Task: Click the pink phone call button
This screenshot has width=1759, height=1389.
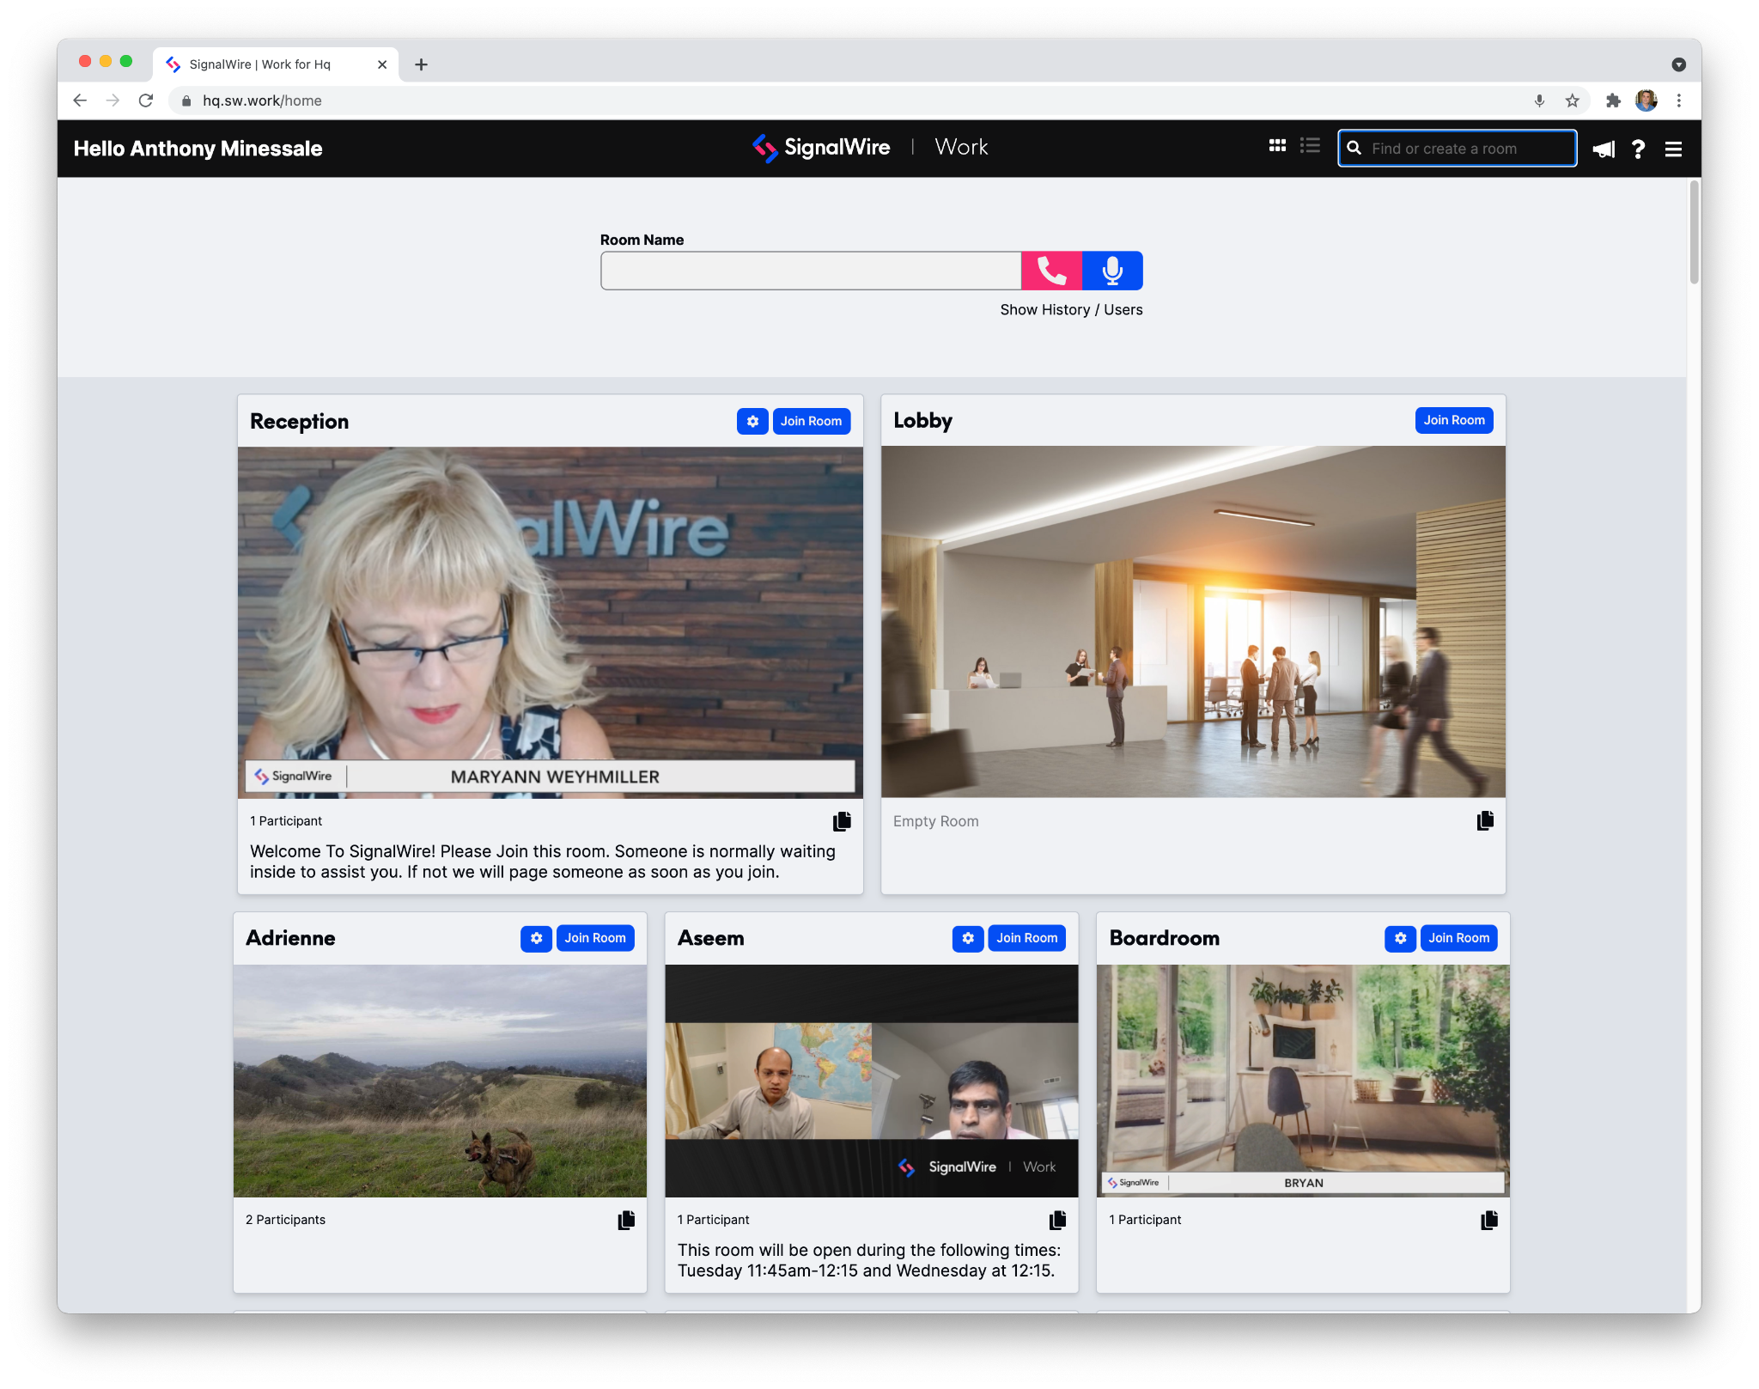Action: click(1051, 271)
